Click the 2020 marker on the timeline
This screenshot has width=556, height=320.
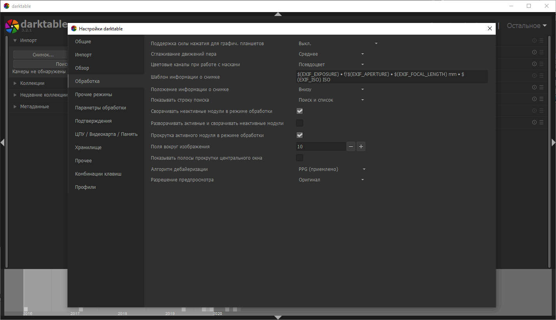[x=217, y=313]
